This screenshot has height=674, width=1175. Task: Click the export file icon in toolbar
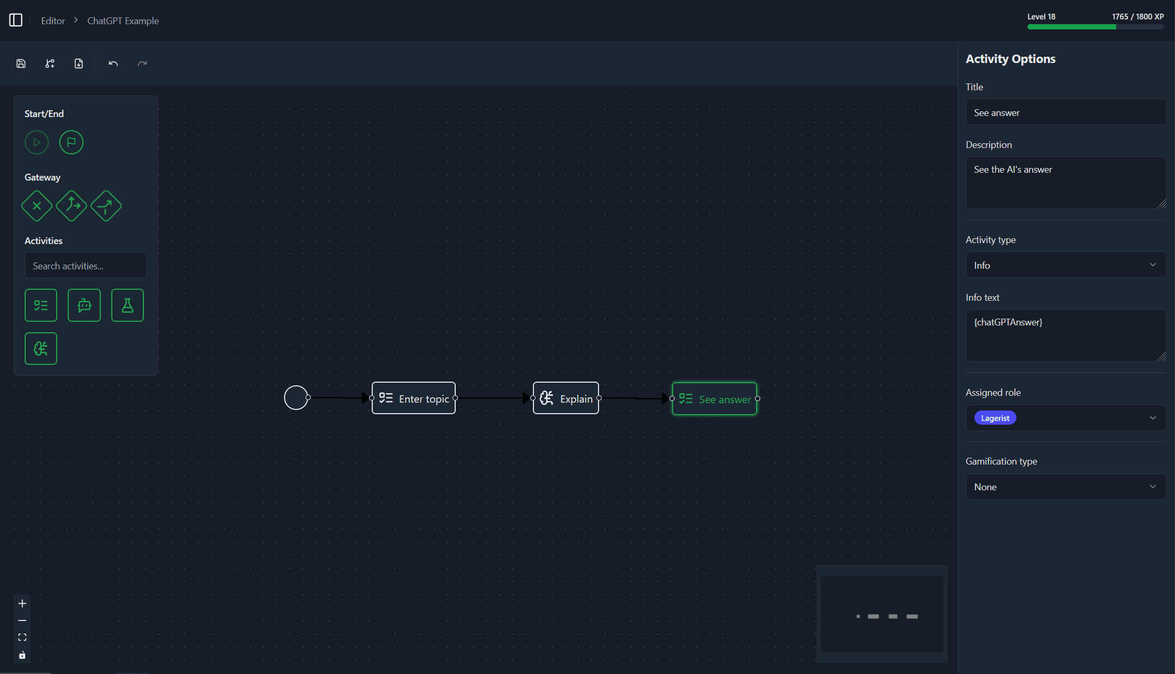point(79,64)
